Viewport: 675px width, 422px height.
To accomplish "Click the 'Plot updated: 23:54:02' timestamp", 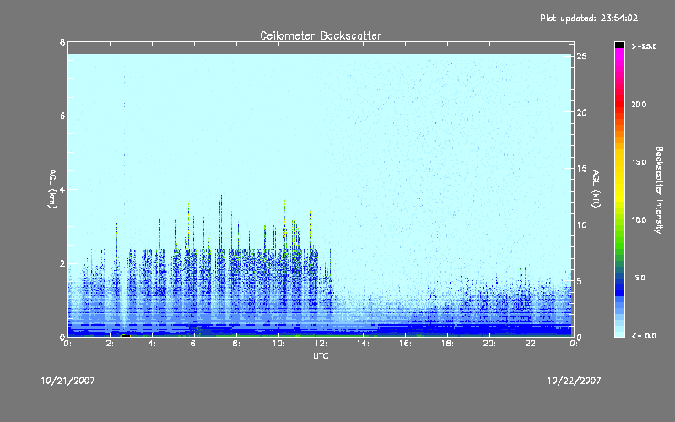I will click(589, 18).
